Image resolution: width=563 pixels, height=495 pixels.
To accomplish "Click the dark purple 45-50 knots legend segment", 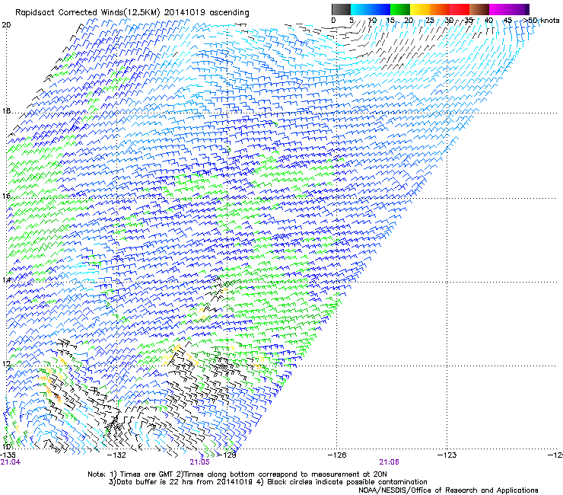I will [x=519, y=9].
